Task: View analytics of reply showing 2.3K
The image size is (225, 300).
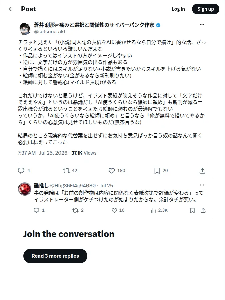Action: [x=153, y=210]
